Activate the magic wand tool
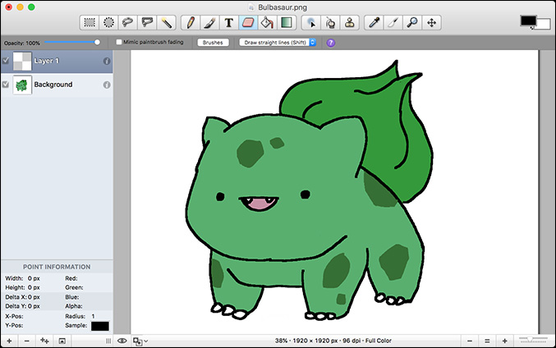 click(x=166, y=23)
